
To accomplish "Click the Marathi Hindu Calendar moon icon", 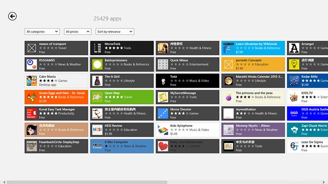I will point(228,80).
